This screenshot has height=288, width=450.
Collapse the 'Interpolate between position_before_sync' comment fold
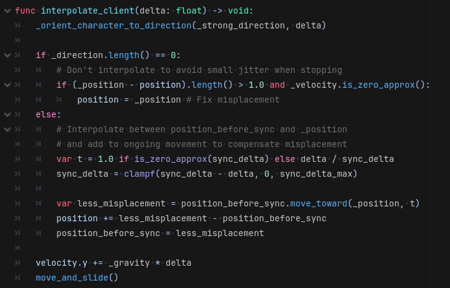click(x=7, y=129)
